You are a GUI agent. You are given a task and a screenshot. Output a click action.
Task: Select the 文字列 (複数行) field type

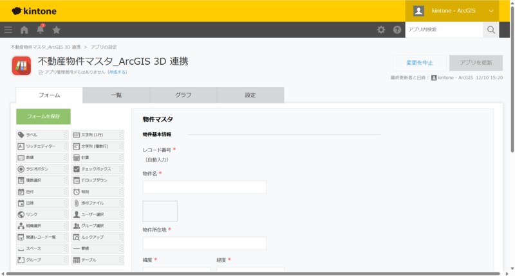point(98,146)
